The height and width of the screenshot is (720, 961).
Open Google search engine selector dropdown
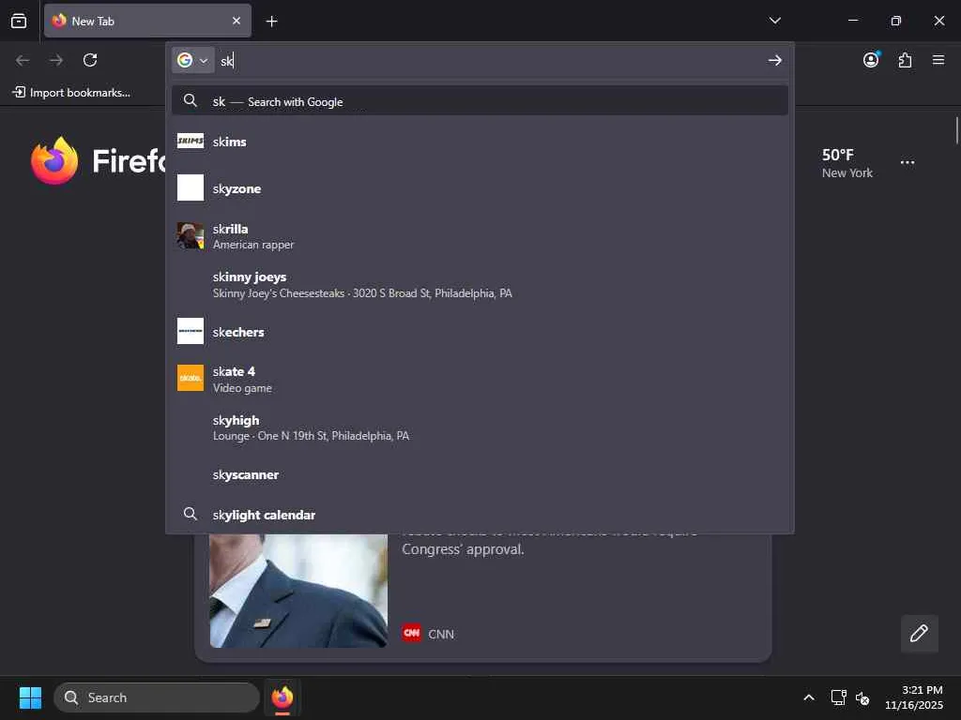tap(192, 60)
